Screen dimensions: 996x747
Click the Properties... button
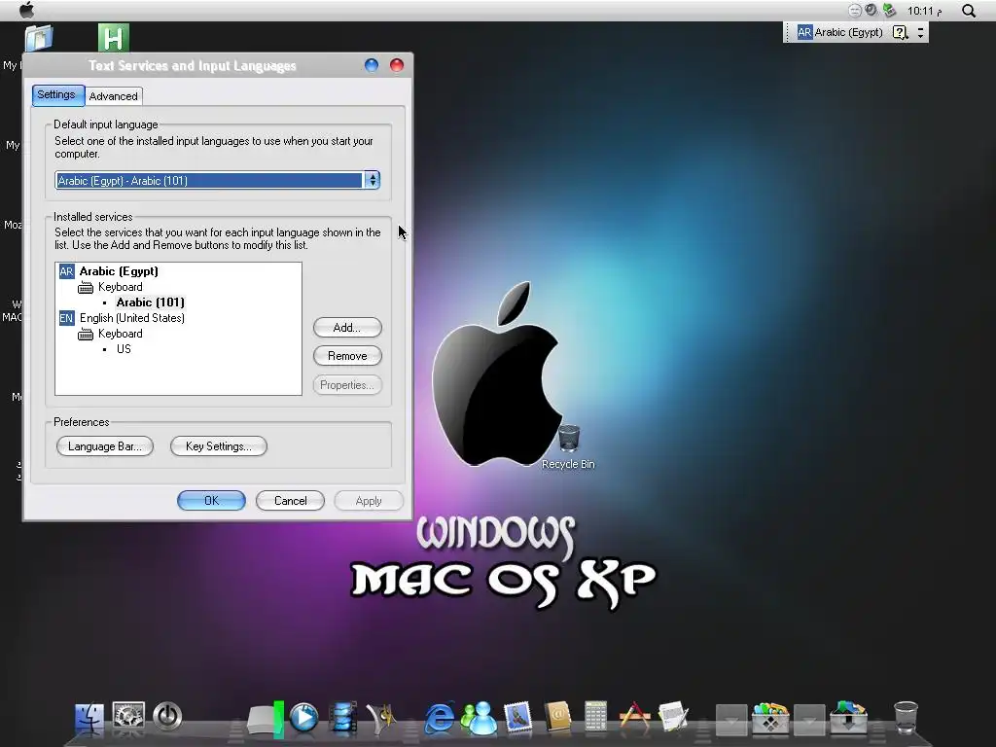coord(347,385)
